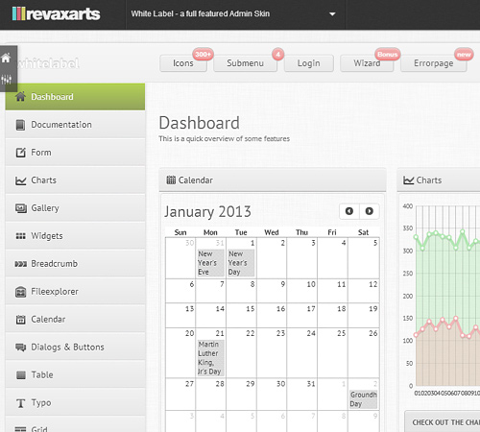Open the Fileexplorer menu item
Viewport: 480px width, 432px height.
pyautogui.click(x=75, y=292)
